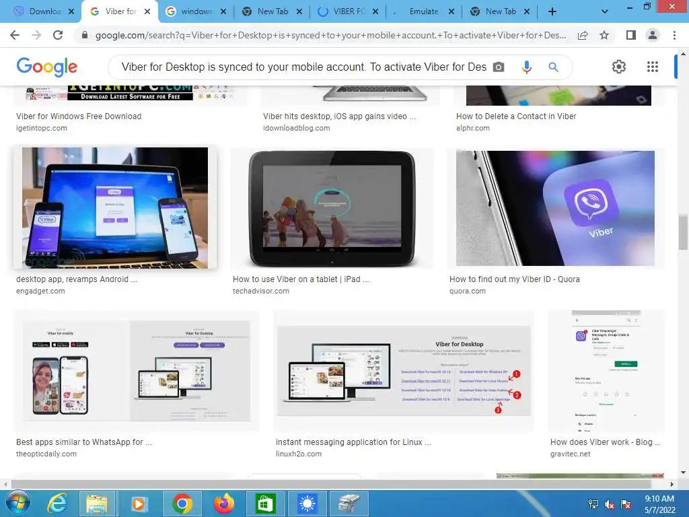Click the Viber app icon closeup image
This screenshot has width=689, height=517.
coord(555,208)
